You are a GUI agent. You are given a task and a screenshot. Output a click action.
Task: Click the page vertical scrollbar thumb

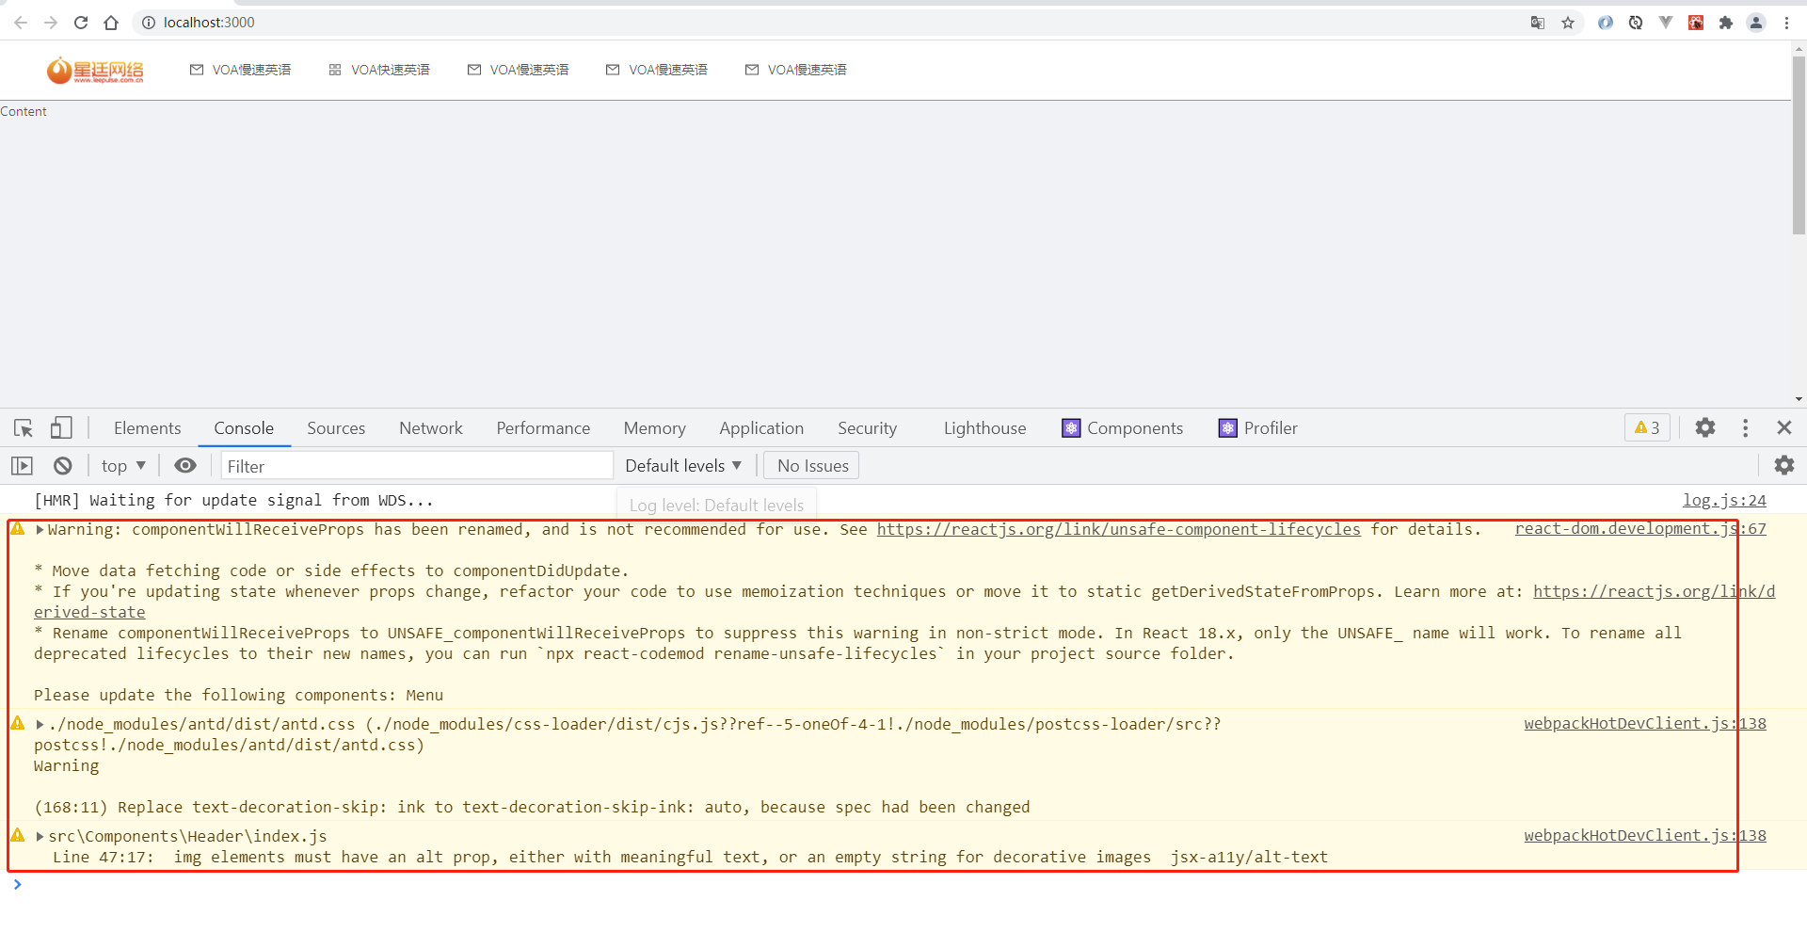[1799, 145]
